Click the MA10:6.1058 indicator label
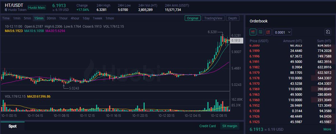336x134 pixels. [x=34, y=31]
